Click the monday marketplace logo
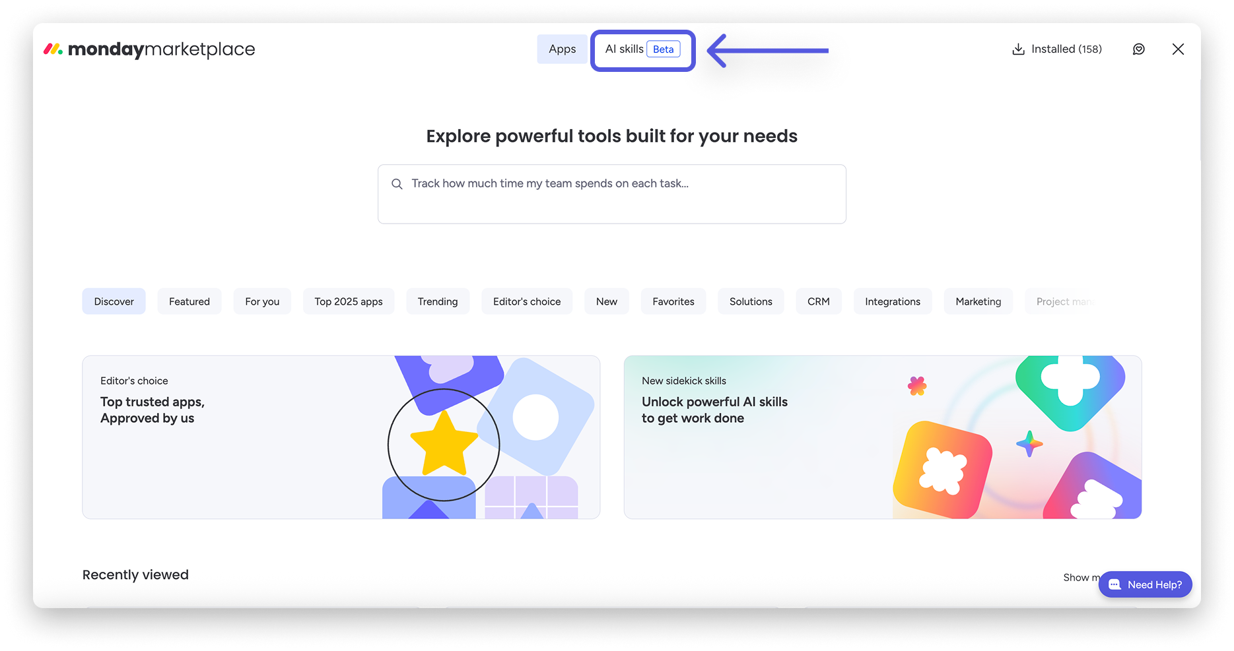This screenshot has height=651, width=1234. coord(149,49)
